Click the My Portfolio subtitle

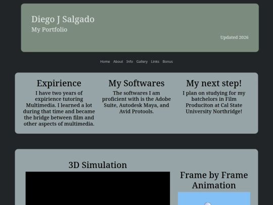pyautogui.click(x=49, y=30)
